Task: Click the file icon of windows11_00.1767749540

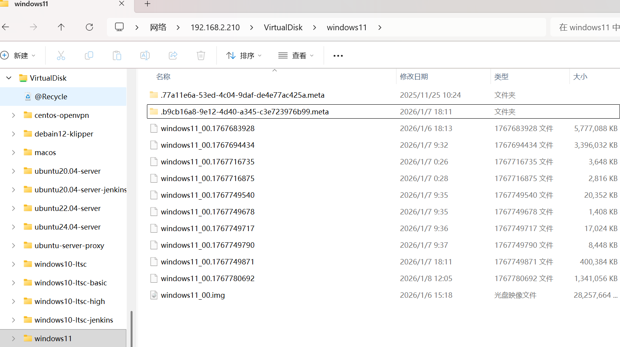Action: point(154,195)
